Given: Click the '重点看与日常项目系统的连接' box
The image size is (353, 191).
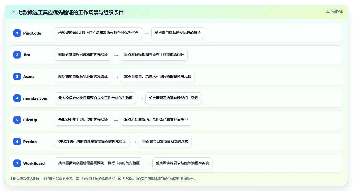Looking at the screenshot, I should tap(165, 142).
